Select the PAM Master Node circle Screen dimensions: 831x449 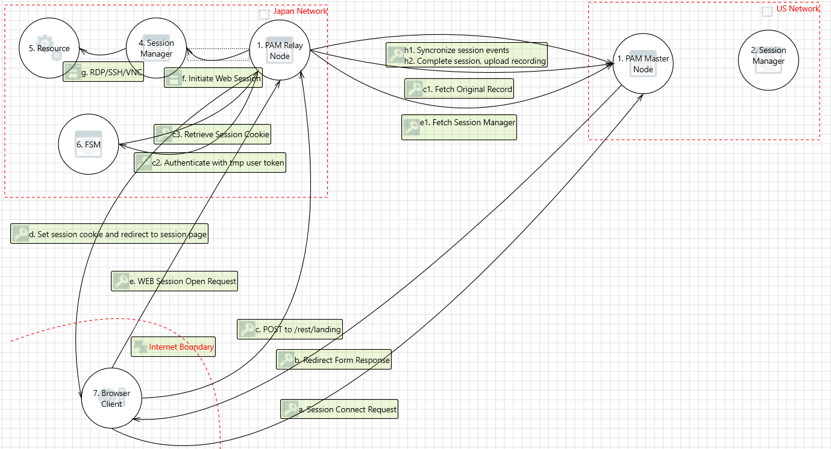tap(643, 63)
